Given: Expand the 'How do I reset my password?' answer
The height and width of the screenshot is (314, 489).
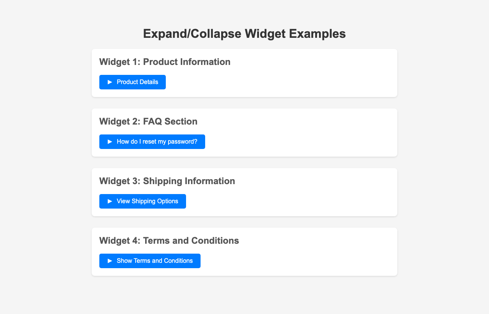Looking at the screenshot, I should 152,142.
